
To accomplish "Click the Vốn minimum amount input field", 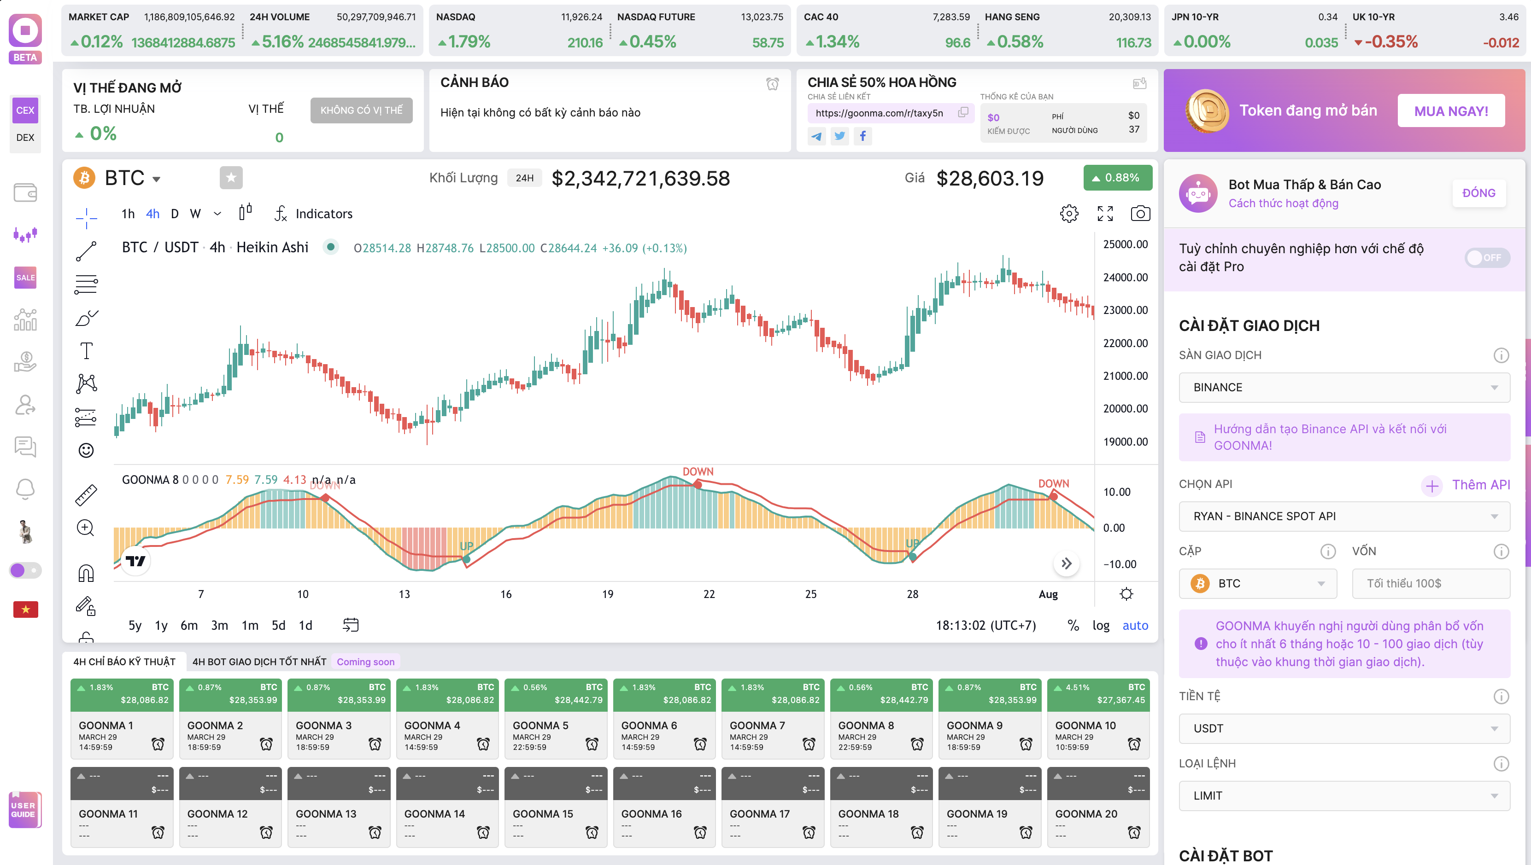I will coord(1431,583).
